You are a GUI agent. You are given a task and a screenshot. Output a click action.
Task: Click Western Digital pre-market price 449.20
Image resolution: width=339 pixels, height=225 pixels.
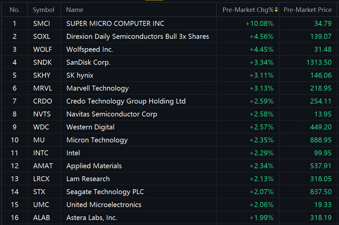tap(321, 127)
